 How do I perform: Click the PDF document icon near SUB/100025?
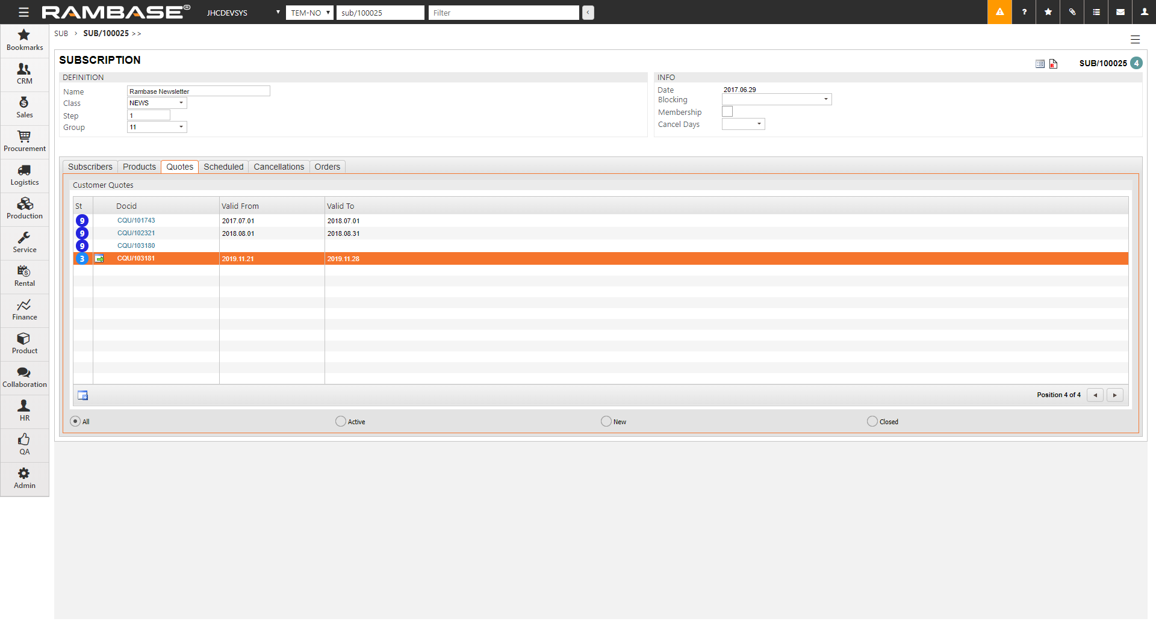pyautogui.click(x=1053, y=64)
